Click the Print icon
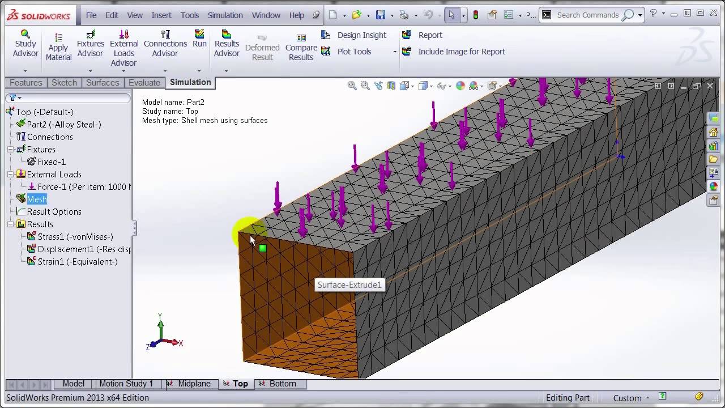The height and width of the screenshot is (408, 725). [404, 15]
